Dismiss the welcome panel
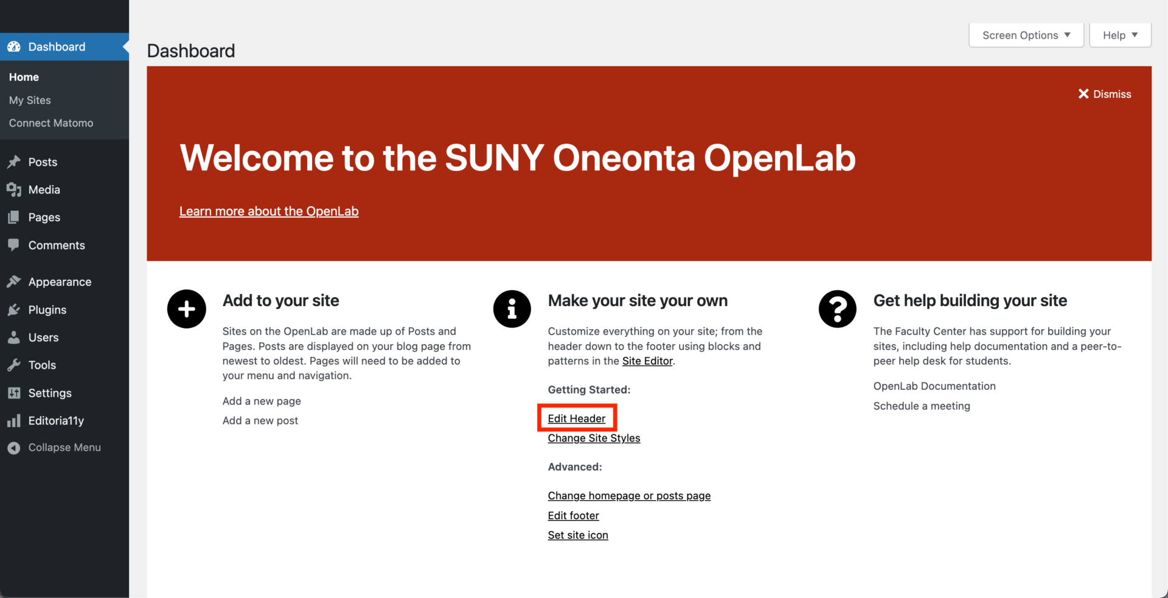This screenshot has width=1168, height=598. [1105, 94]
